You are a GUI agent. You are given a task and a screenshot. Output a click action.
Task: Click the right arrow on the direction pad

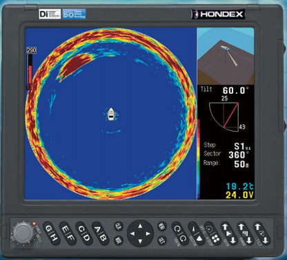pyautogui.click(x=148, y=234)
